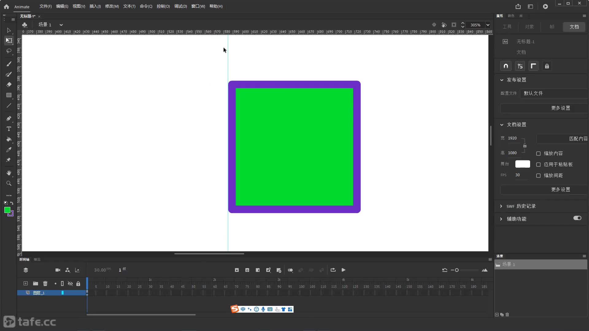Open the zoom percentage dropdown
This screenshot has height=331, width=589.
pyautogui.click(x=488, y=25)
